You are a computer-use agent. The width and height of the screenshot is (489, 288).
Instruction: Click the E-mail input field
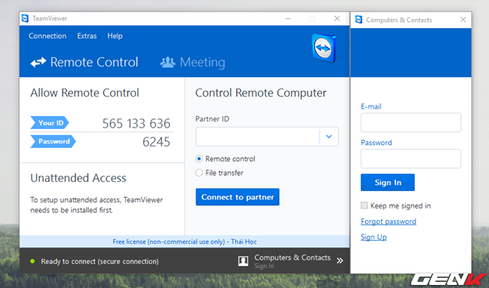click(x=411, y=122)
